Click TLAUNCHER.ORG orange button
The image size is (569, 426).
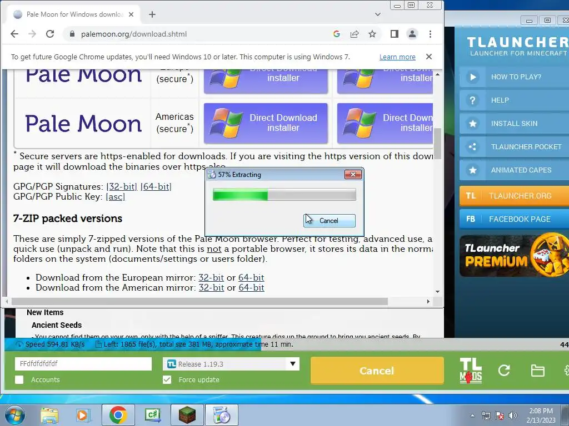(x=514, y=196)
